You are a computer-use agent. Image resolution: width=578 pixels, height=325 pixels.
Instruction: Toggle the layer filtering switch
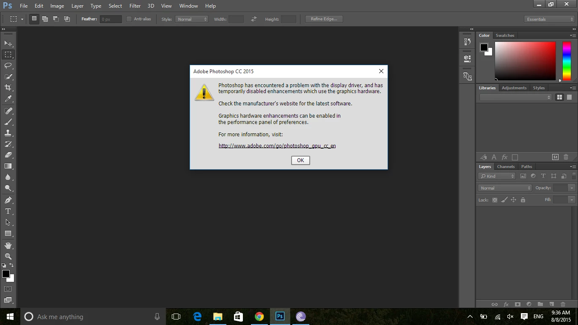(x=574, y=176)
